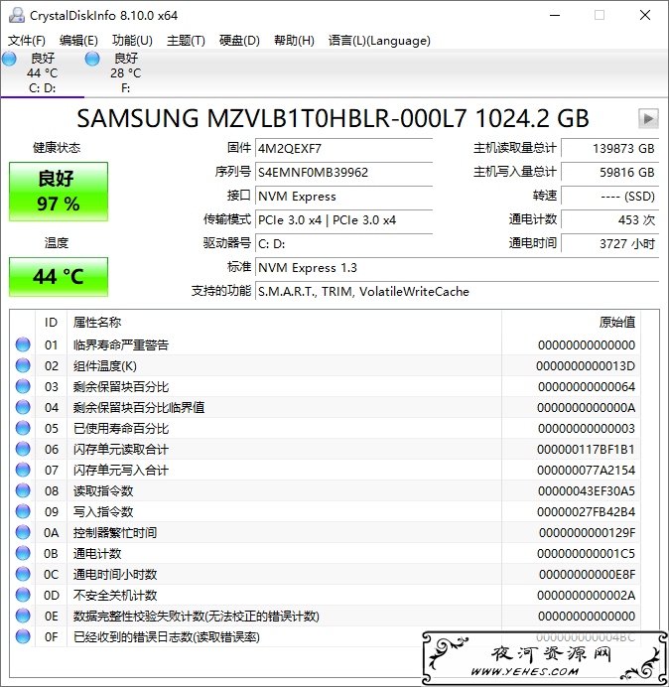The width and height of the screenshot is (669, 687).
Task: Click the 44 °C temperature button
Action: coord(59,277)
